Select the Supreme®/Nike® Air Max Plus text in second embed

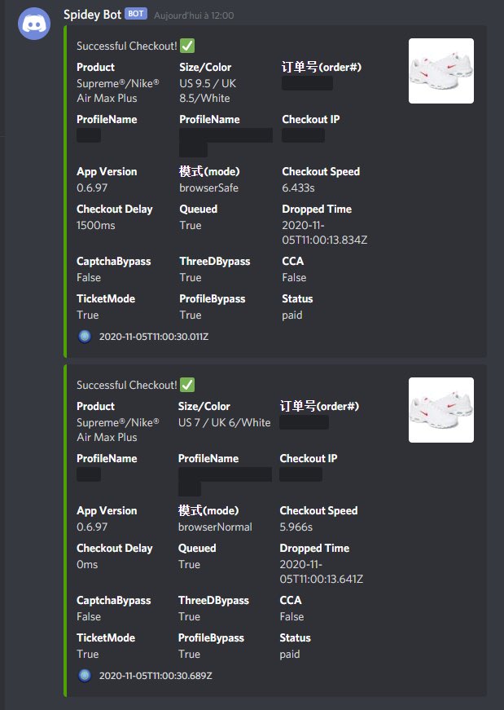coord(118,430)
